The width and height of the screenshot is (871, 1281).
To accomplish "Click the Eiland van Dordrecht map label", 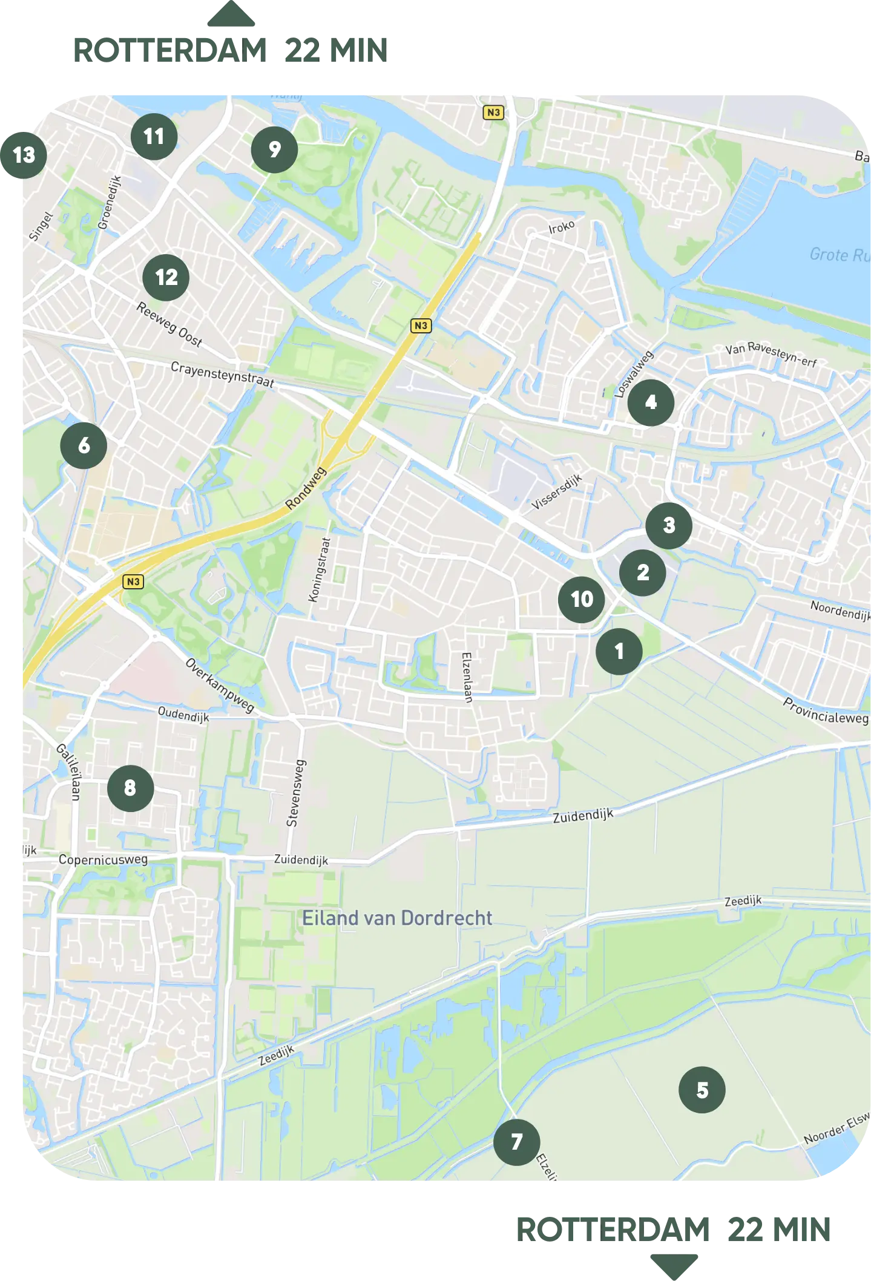I will point(397,918).
